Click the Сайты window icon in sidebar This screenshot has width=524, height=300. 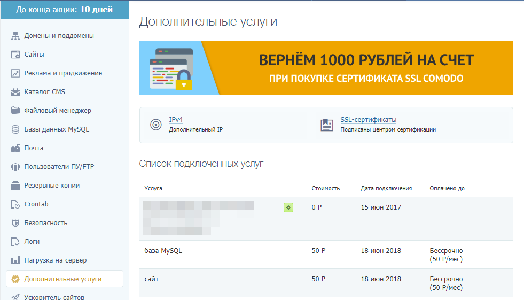(15, 55)
